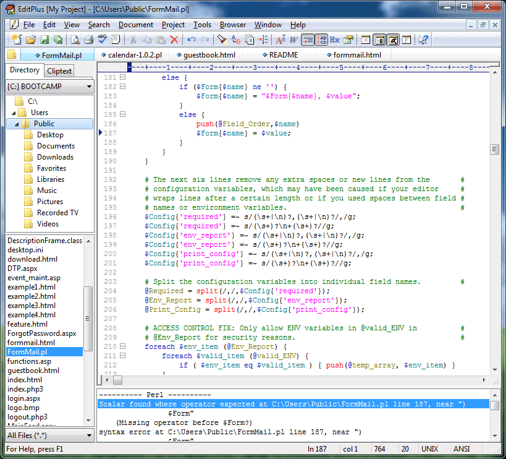Viewport: 506px width, 459px height.
Task: Select event_maint.asp in the file list
Action: (x=34, y=278)
